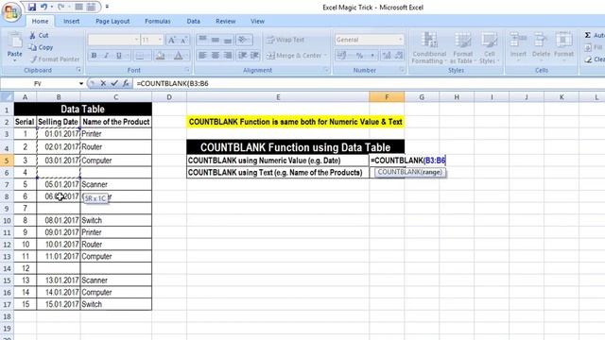Open Cell Styles gallery
Image resolution: width=605 pixels, height=340 pixels.
[490, 48]
